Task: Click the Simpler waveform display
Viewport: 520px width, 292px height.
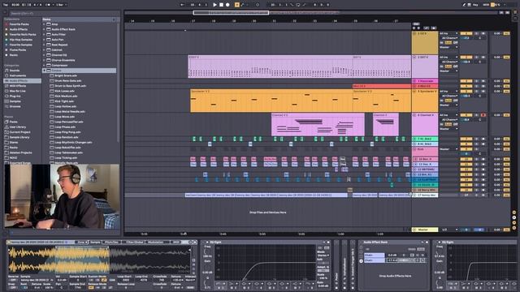Action: 99,260
